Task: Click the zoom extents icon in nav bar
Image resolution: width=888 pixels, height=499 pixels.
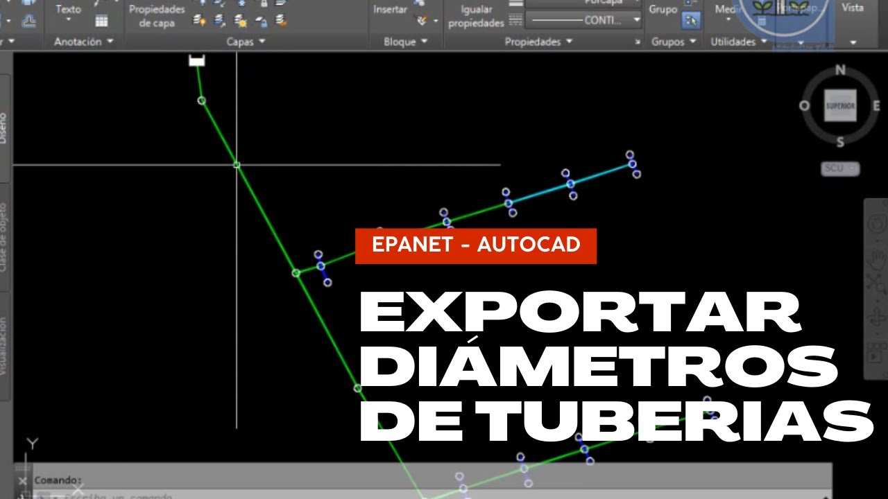Action: (x=876, y=283)
